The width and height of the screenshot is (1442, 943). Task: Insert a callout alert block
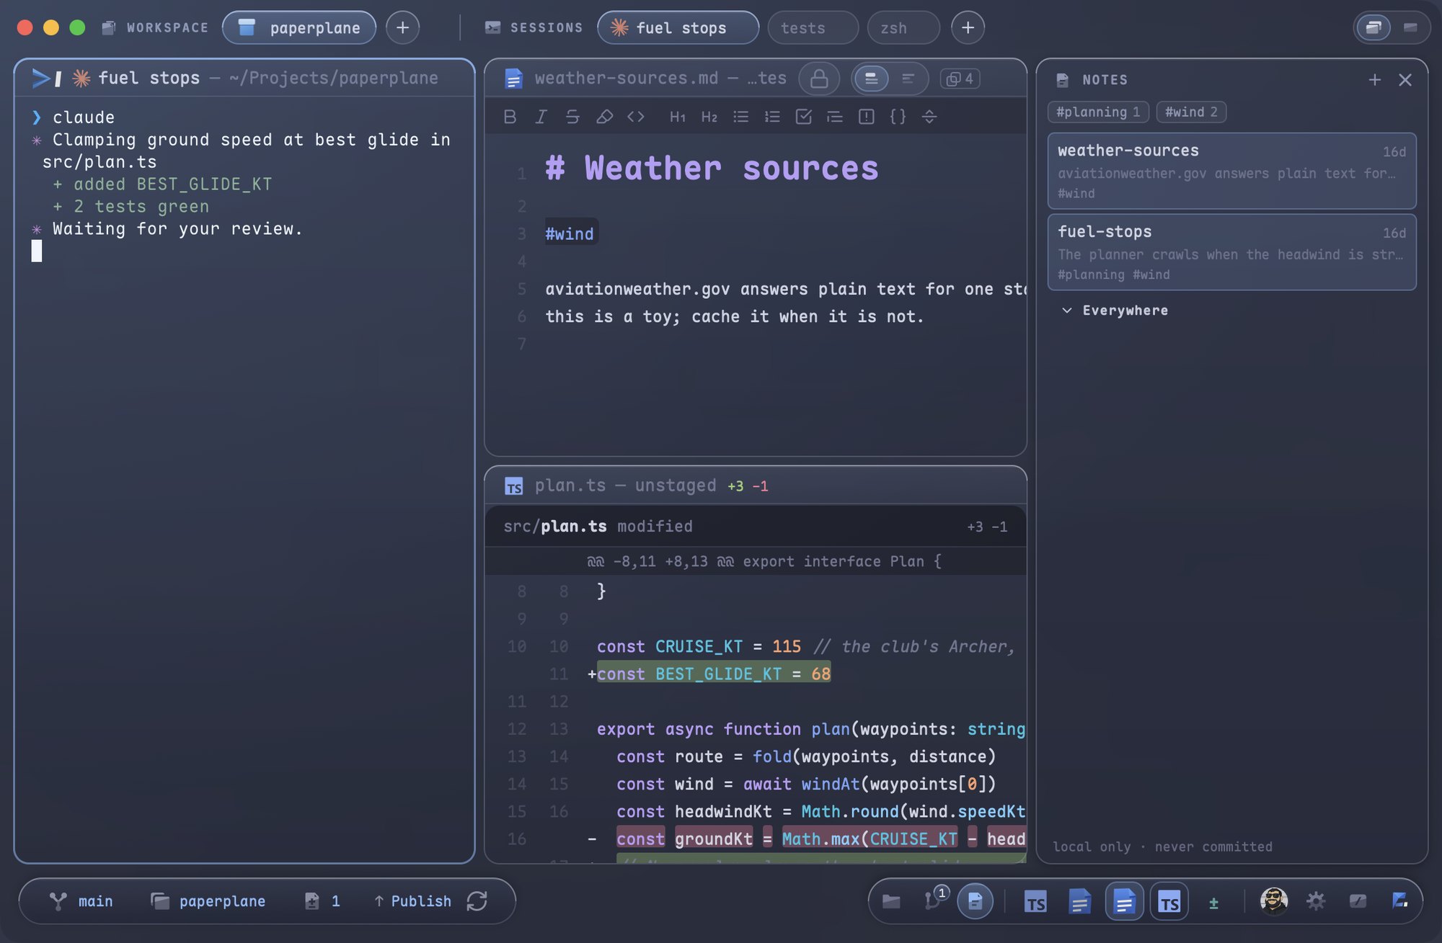867,117
